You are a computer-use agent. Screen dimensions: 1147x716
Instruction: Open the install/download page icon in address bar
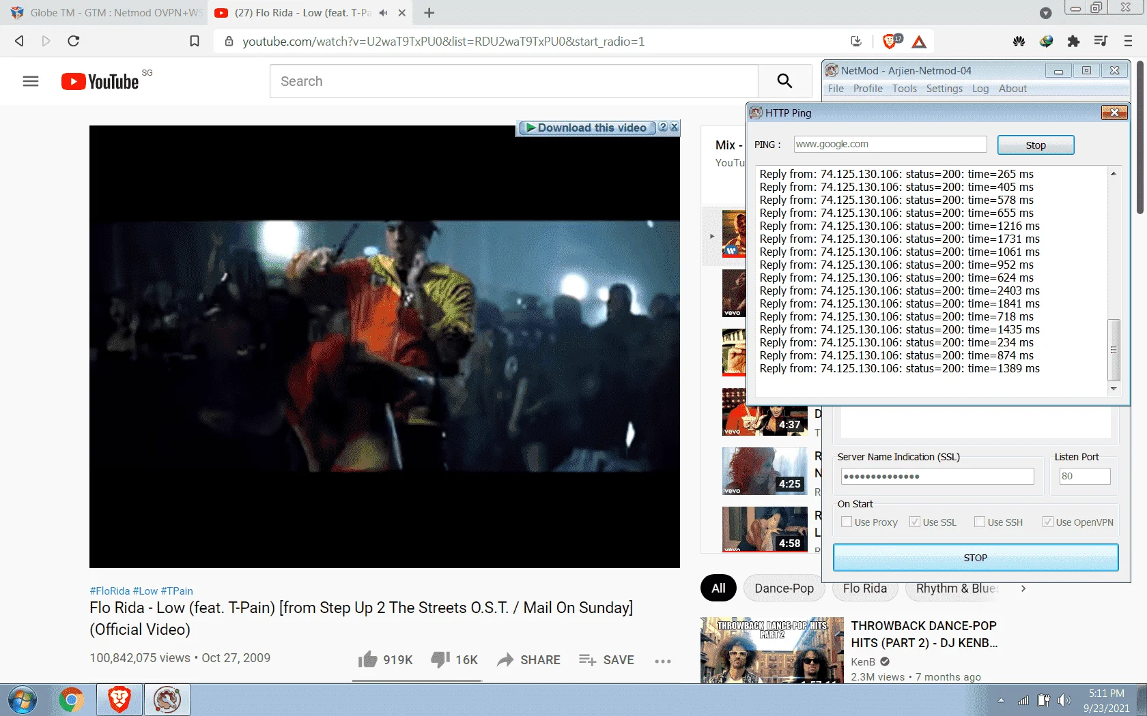pos(856,42)
